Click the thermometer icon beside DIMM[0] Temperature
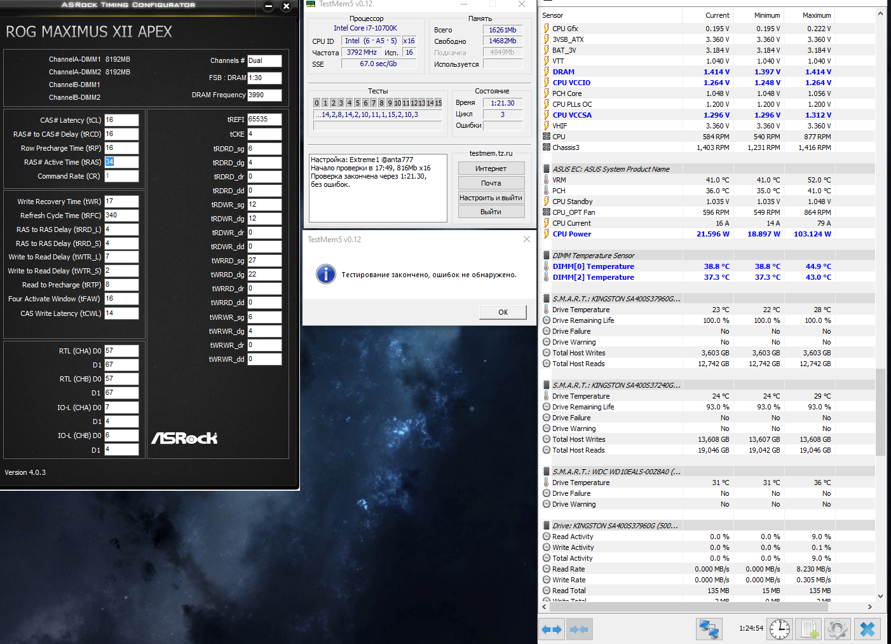The width and height of the screenshot is (891, 644). coord(547,266)
